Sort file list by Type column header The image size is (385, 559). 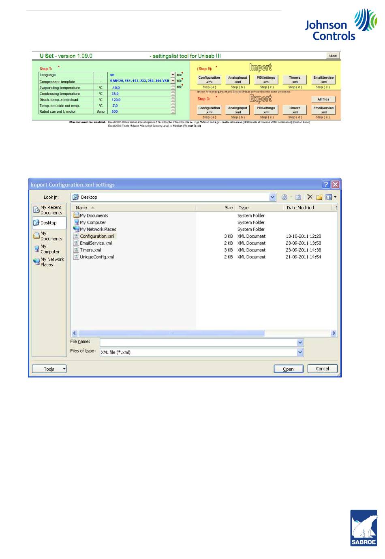259,208
